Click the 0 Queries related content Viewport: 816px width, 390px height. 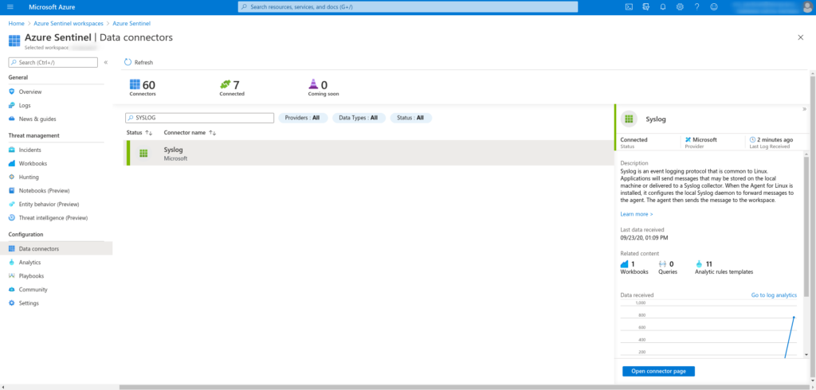668,267
